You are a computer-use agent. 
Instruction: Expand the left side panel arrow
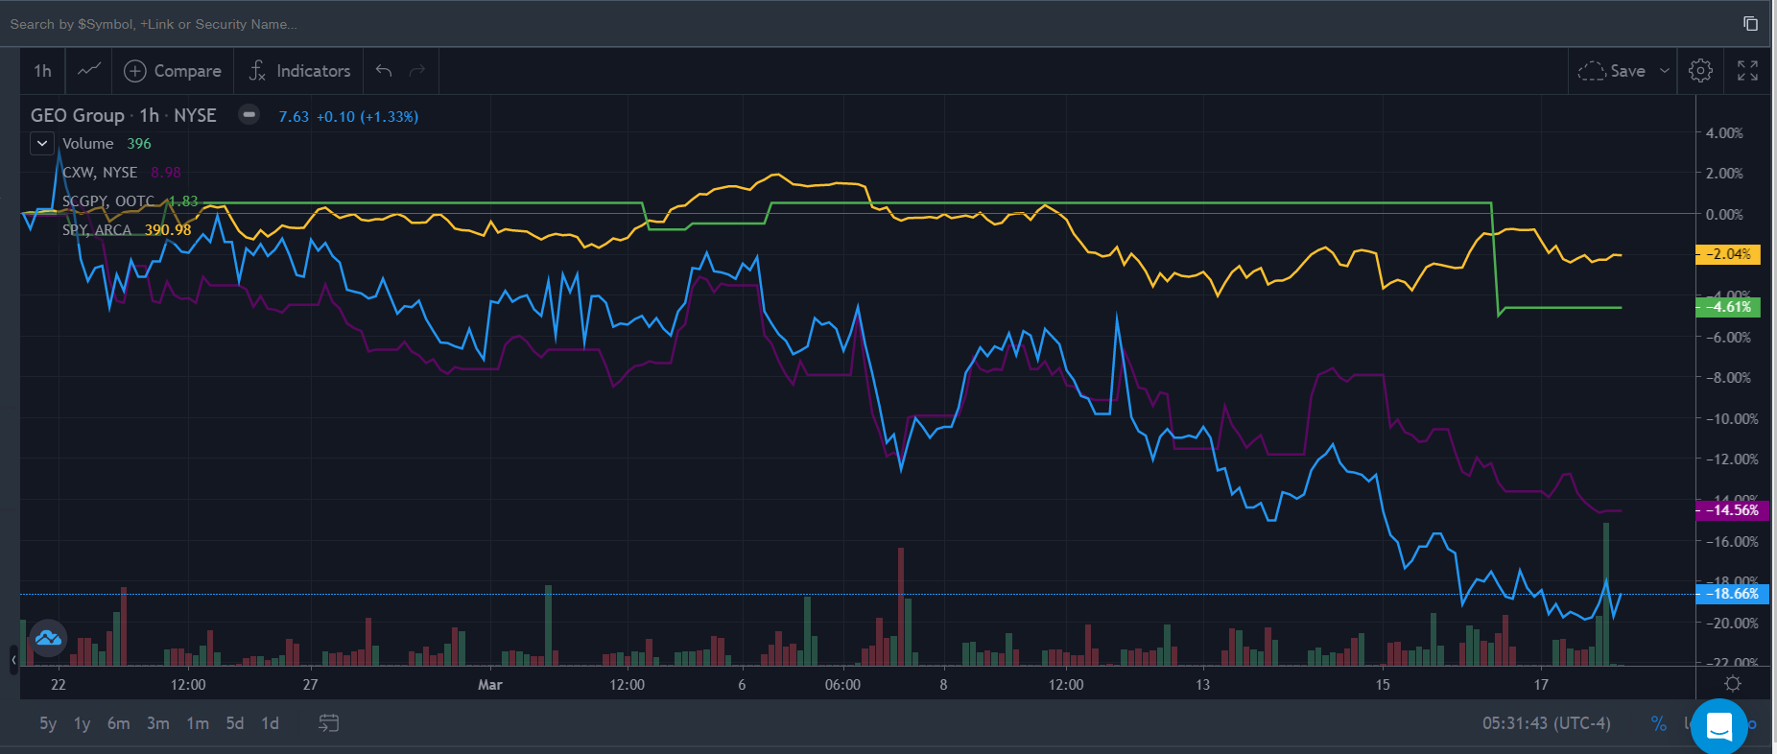point(13,660)
